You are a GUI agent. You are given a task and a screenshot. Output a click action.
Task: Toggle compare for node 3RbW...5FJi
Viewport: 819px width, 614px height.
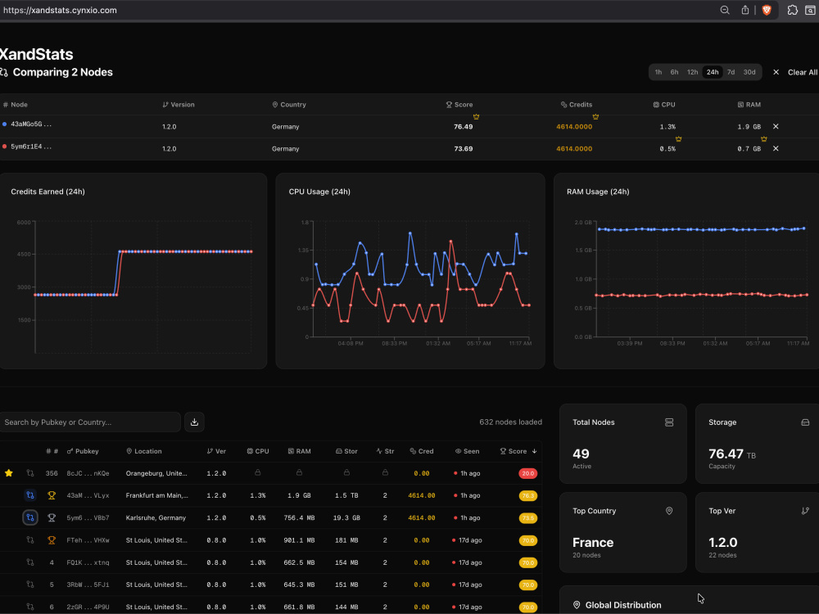[x=30, y=585]
